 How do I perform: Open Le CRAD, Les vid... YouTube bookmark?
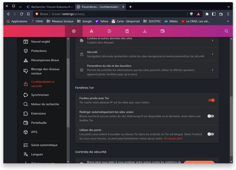coord(195,21)
